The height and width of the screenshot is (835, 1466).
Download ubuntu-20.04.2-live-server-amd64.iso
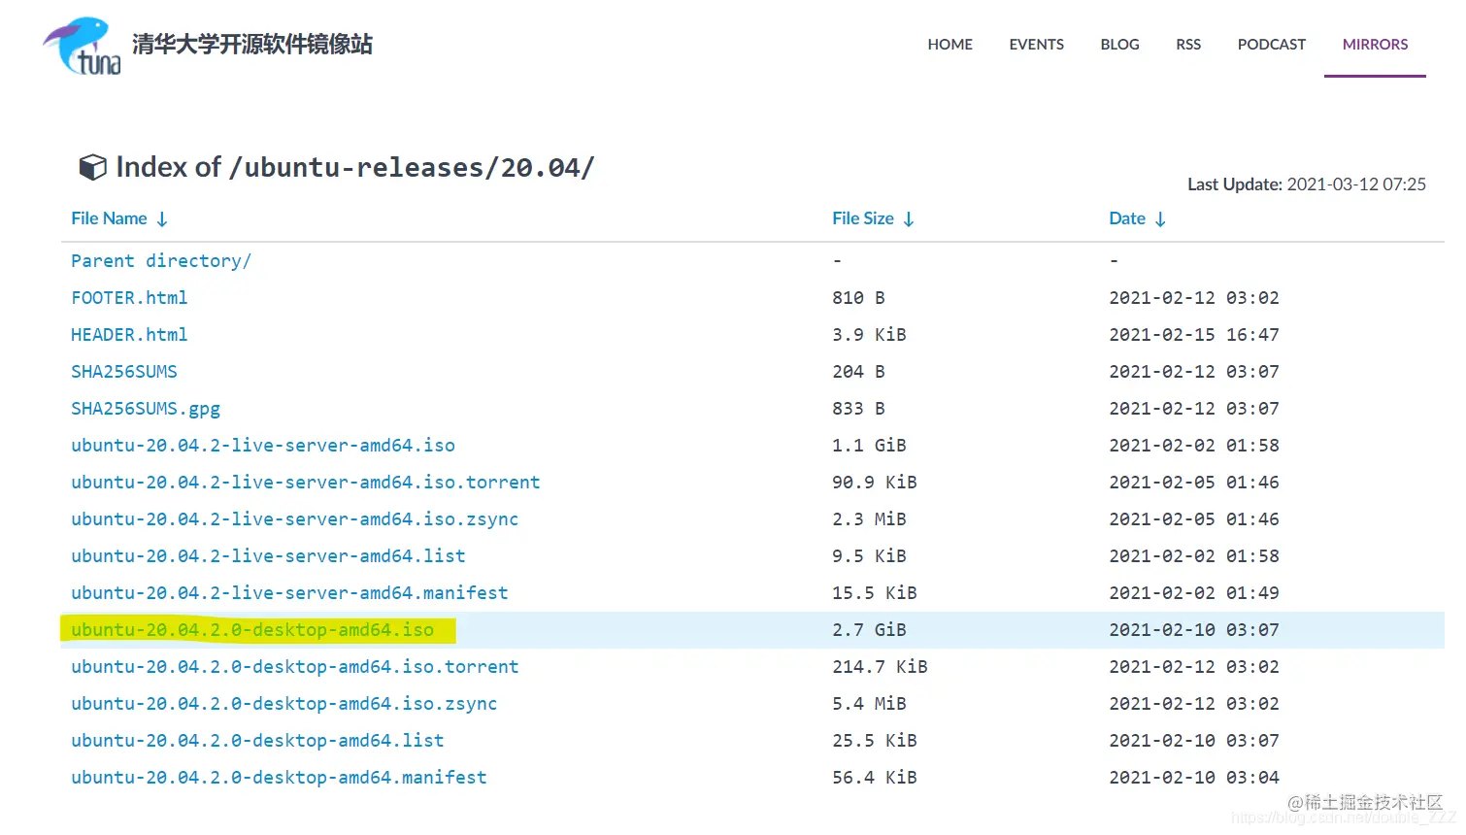263,445
